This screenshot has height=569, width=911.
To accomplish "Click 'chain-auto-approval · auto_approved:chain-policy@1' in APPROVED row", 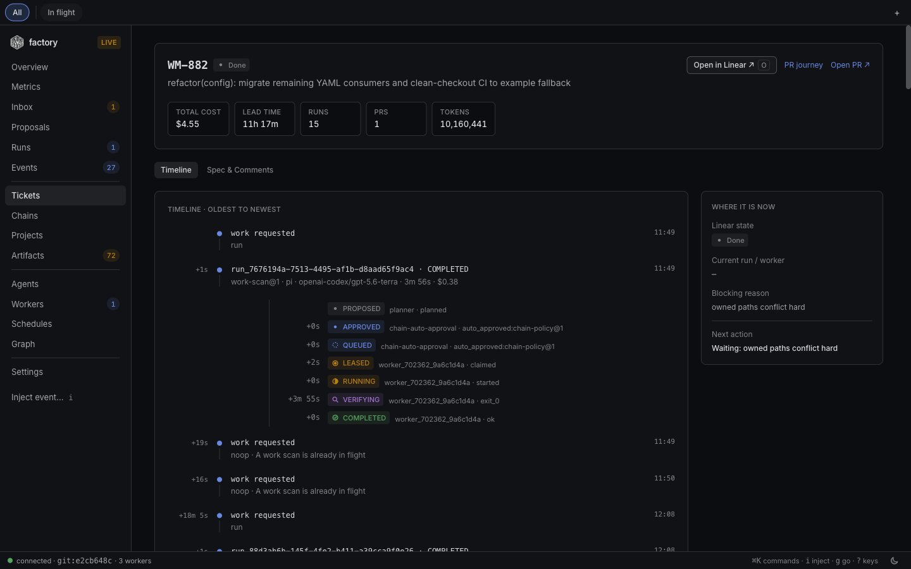I will click(x=476, y=328).
